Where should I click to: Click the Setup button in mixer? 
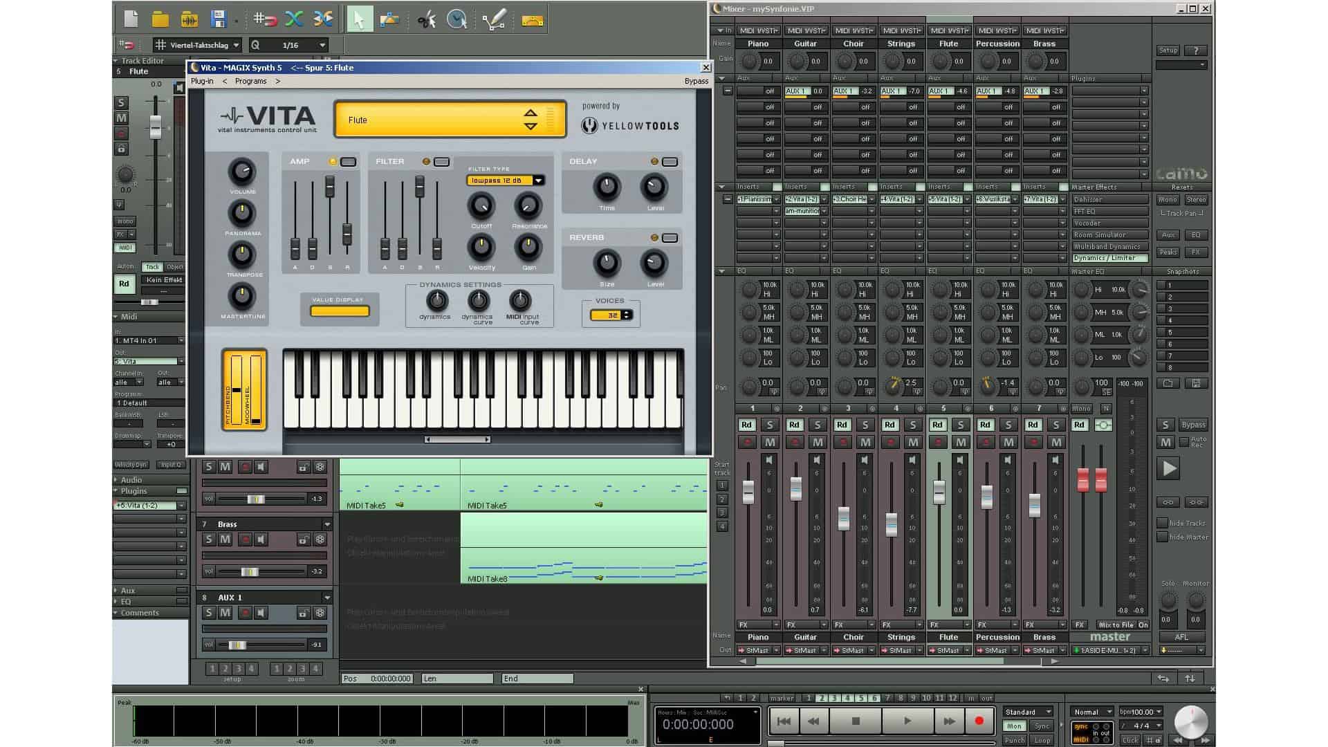1168,50
